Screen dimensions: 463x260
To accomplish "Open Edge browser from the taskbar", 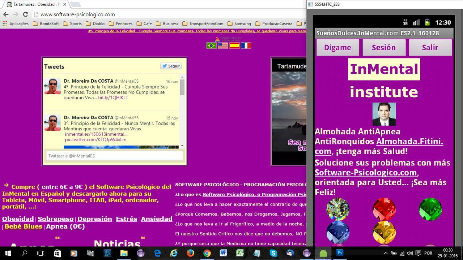I will tap(157, 253).
